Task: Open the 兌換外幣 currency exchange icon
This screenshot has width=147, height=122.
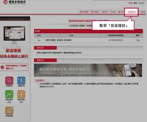Action: [x=21, y=80]
